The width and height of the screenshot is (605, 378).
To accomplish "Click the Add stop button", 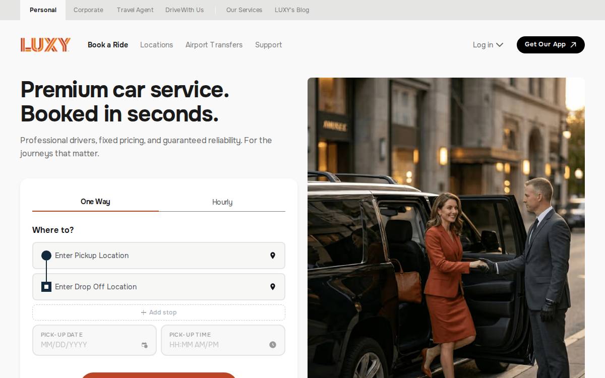I will click(159, 312).
